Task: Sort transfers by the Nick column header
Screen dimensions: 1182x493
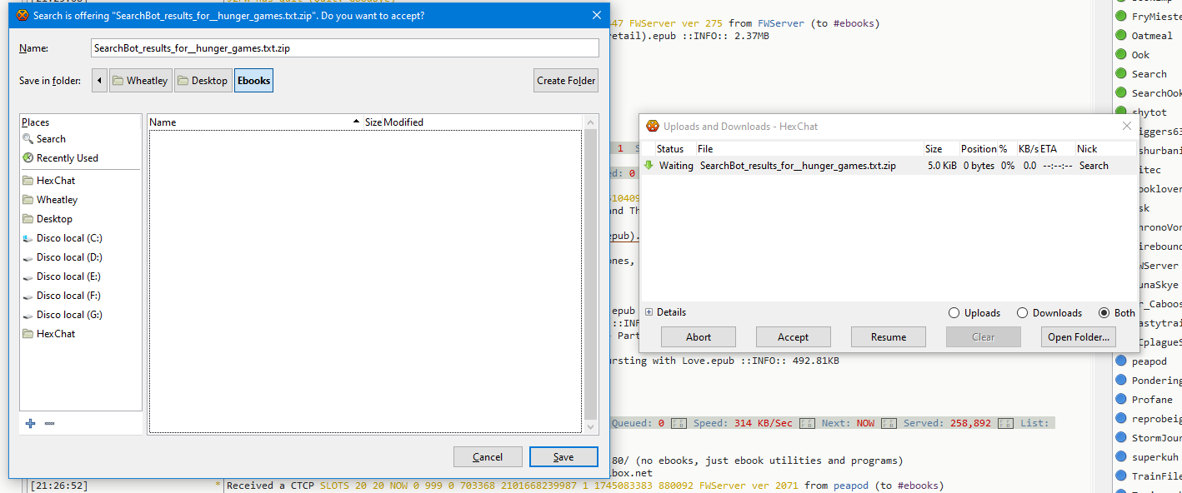Action: click(x=1104, y=149)
